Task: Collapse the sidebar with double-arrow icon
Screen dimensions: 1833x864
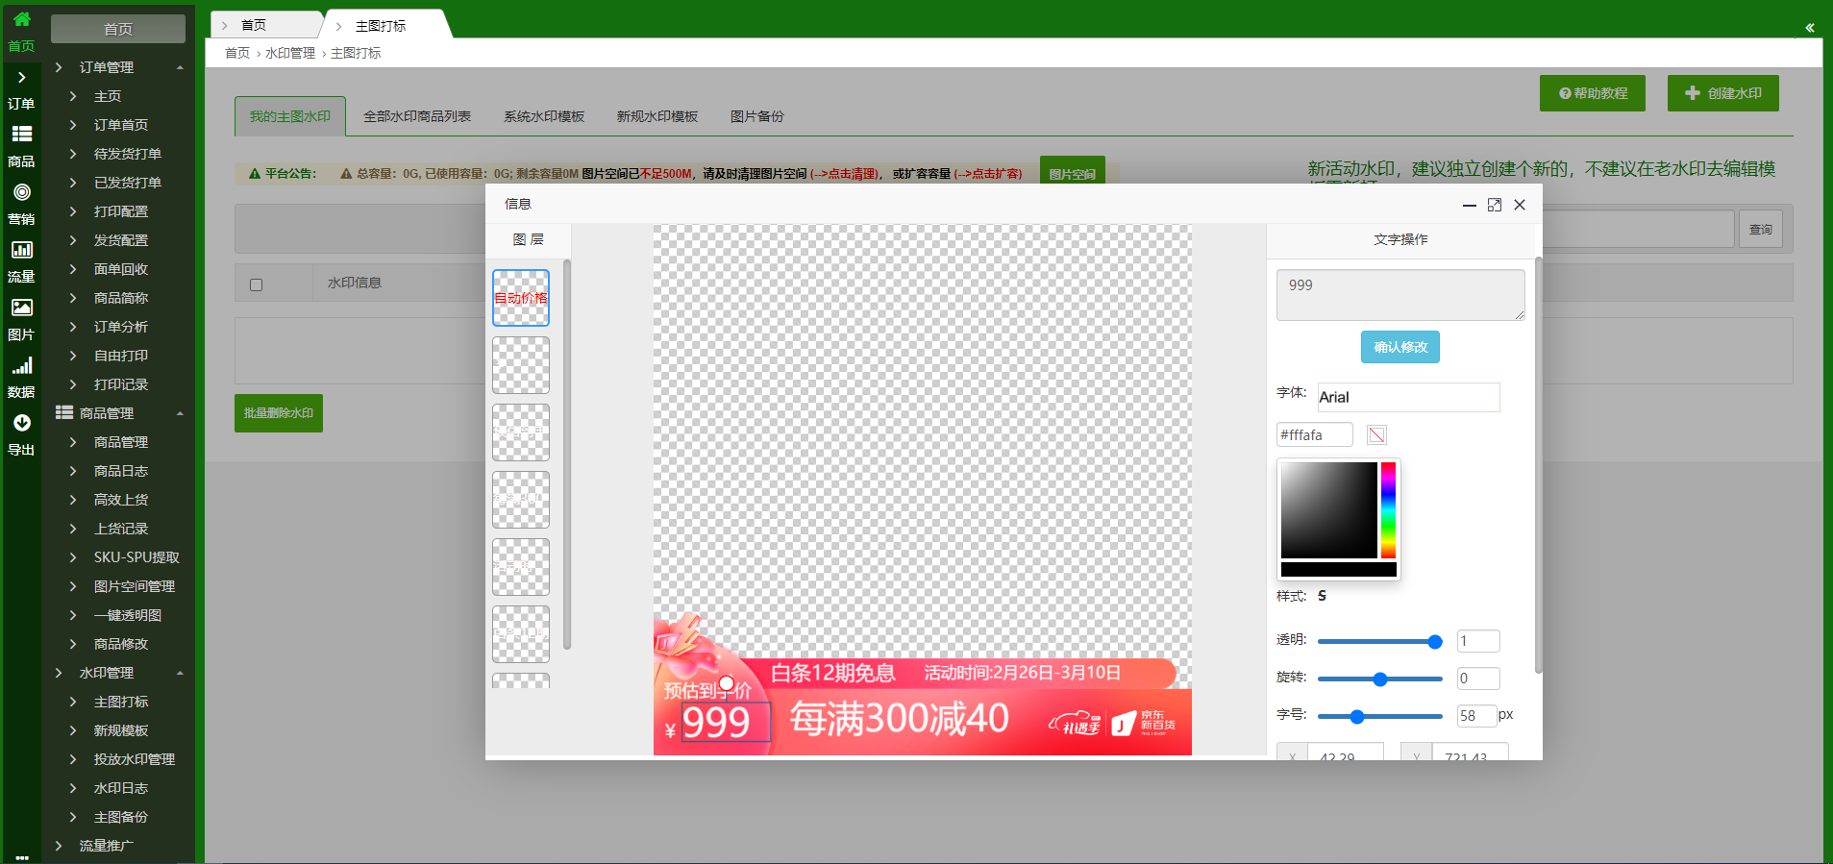Action: click(x=1809, y=28)
